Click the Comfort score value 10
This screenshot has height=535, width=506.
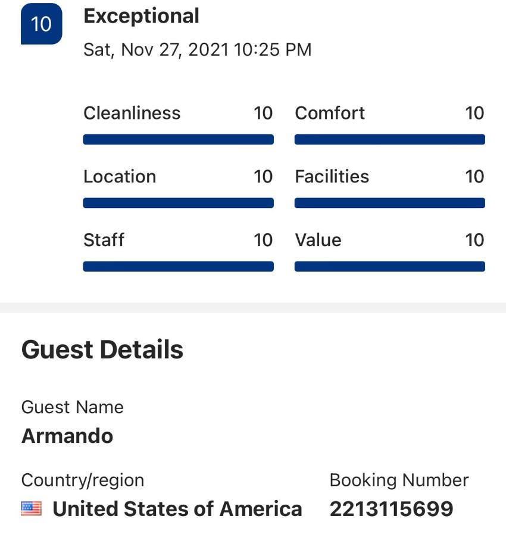click(474, 114)
